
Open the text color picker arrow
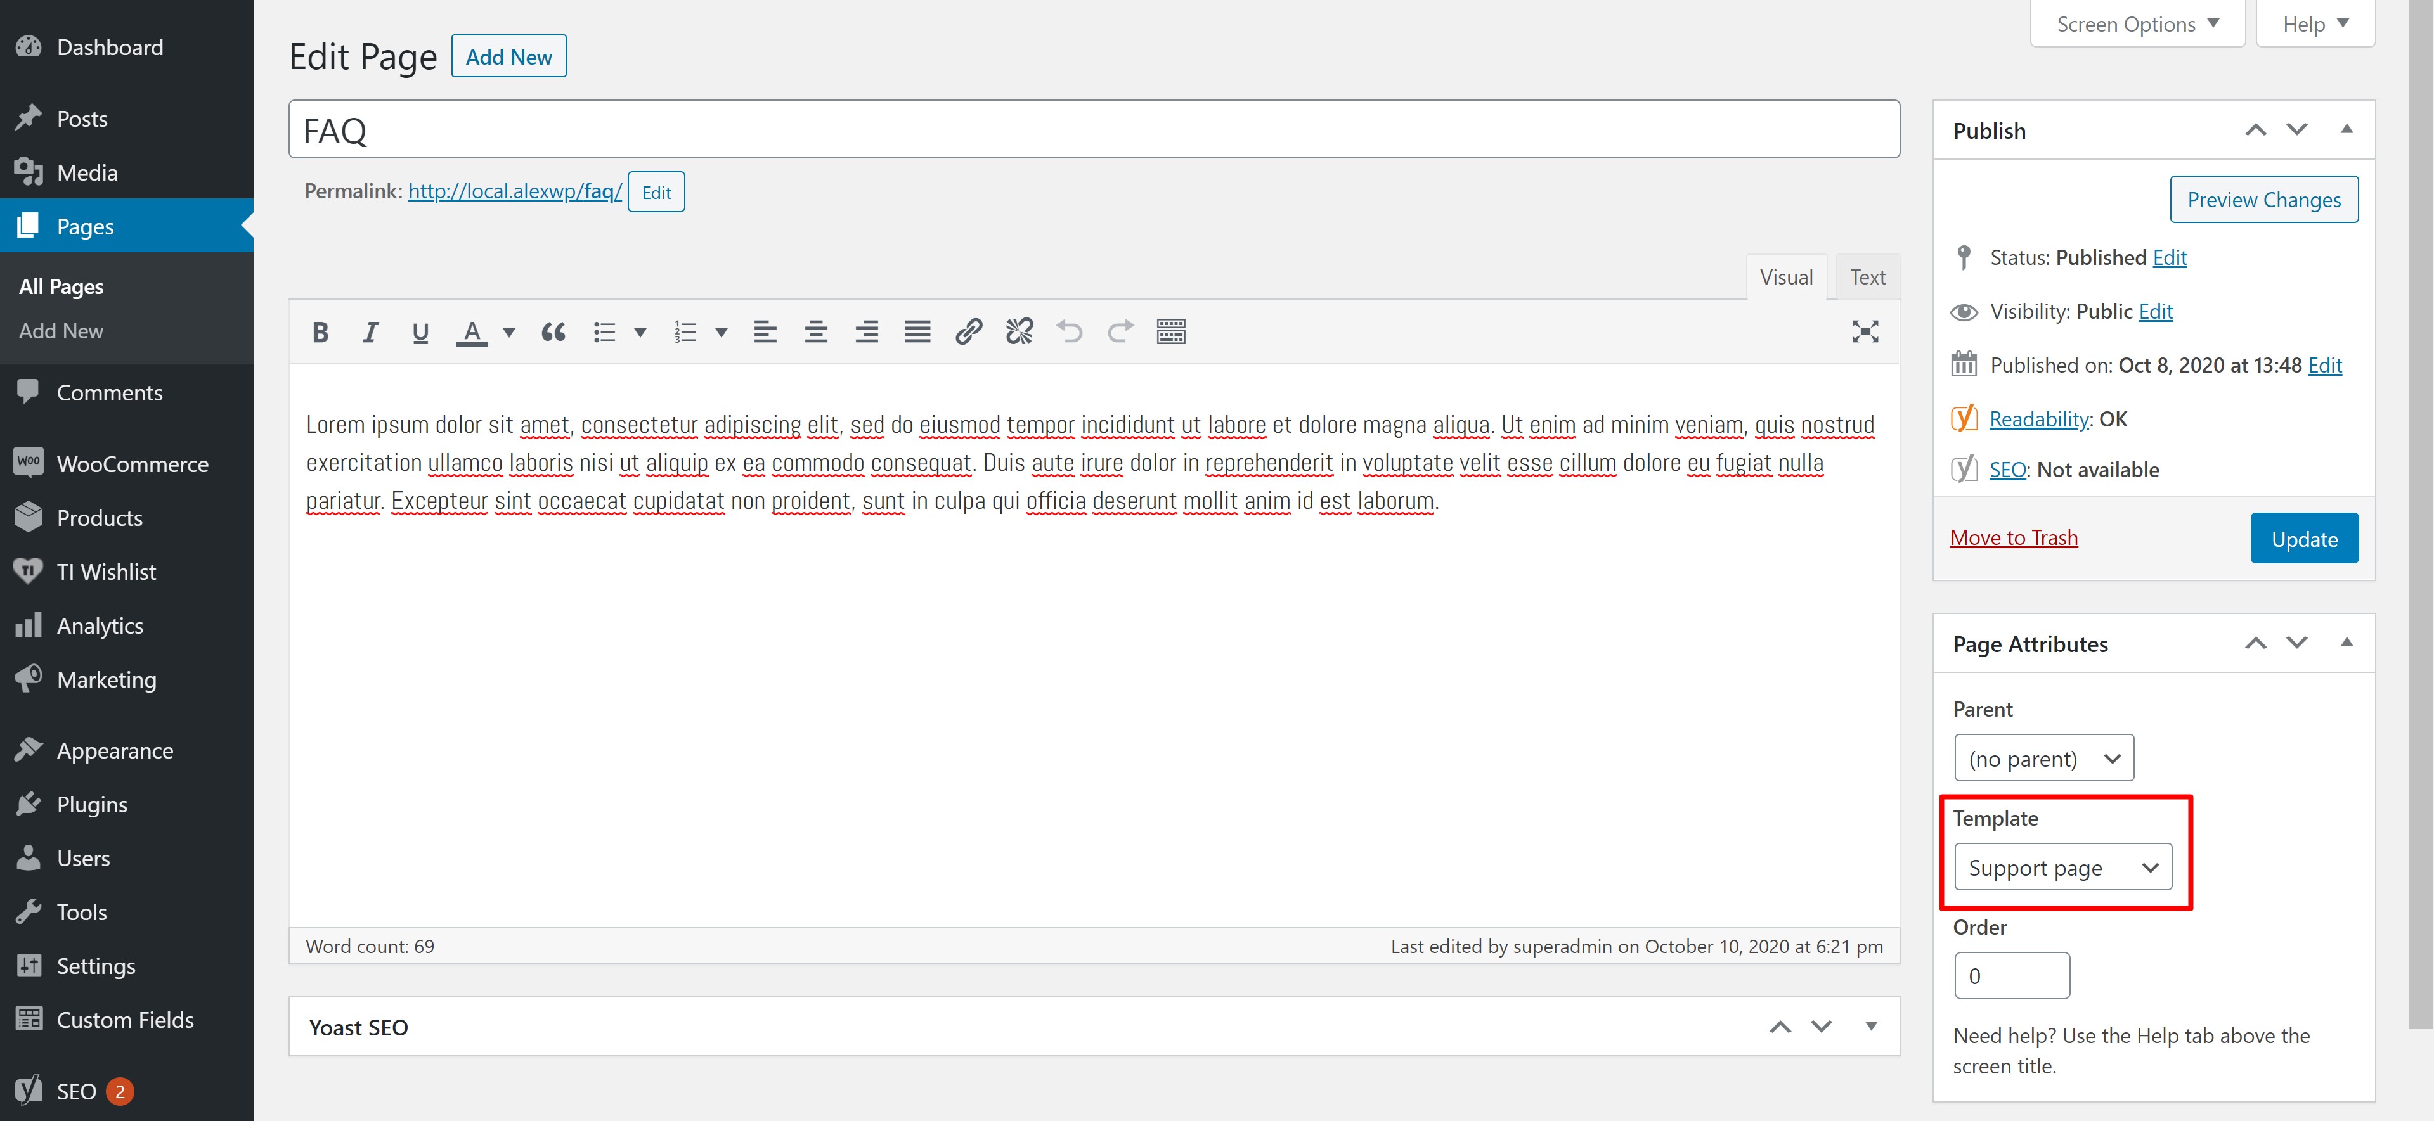tap(509, 331)
